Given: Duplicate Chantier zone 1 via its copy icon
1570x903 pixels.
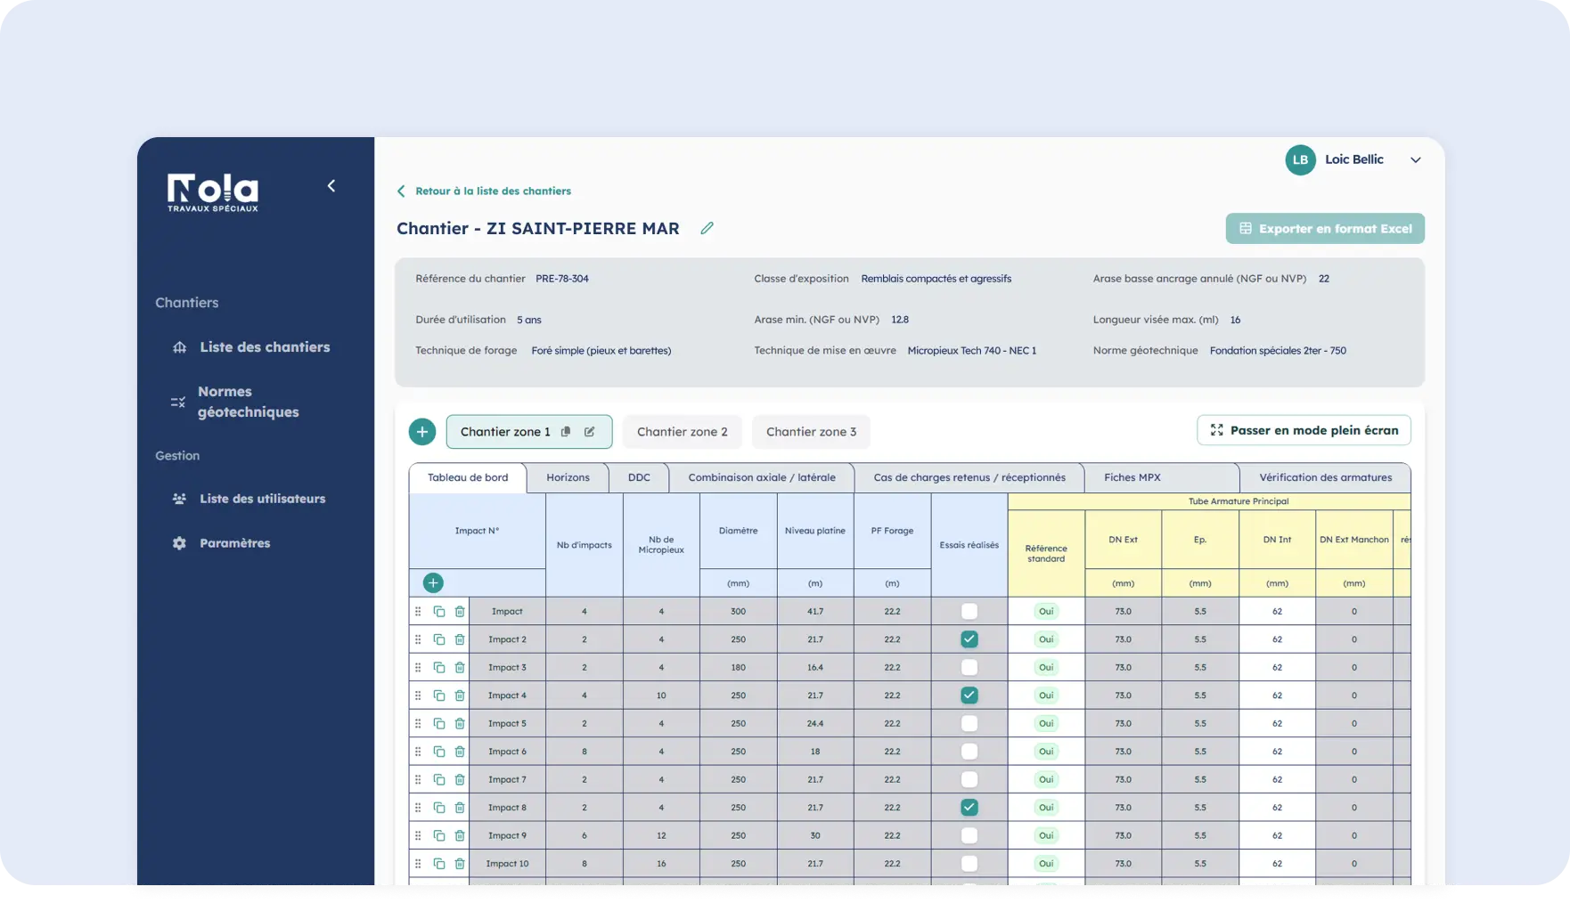Looking at the screenshot, I should point(566,432).
